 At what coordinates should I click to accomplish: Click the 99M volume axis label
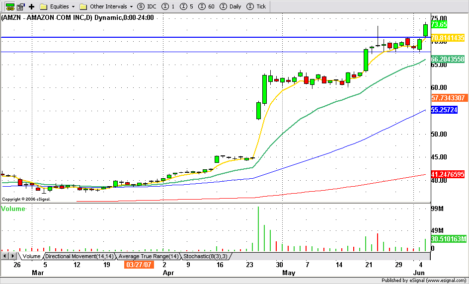click(x=437, y=209)
